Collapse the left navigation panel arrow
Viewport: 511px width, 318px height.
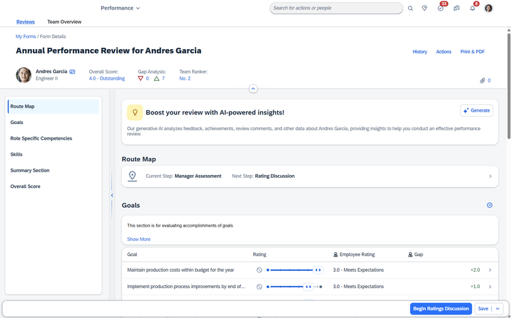coord(112,195)
